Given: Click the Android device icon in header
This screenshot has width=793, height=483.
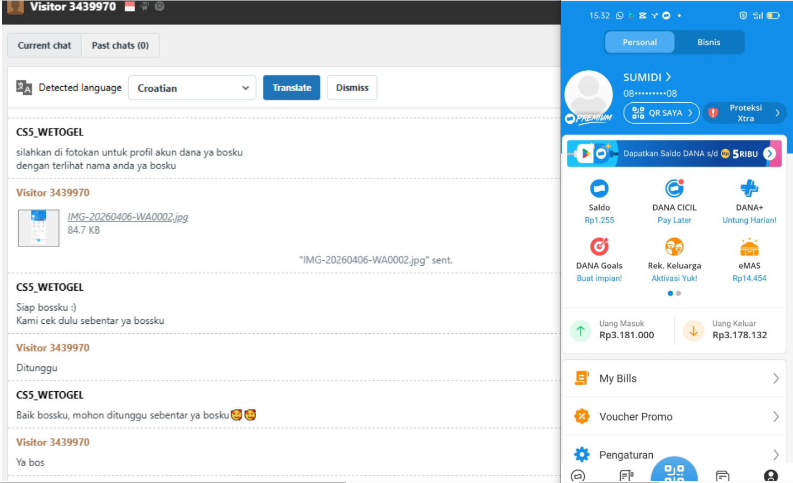Looking at the screenshot, I should (145, 7).
